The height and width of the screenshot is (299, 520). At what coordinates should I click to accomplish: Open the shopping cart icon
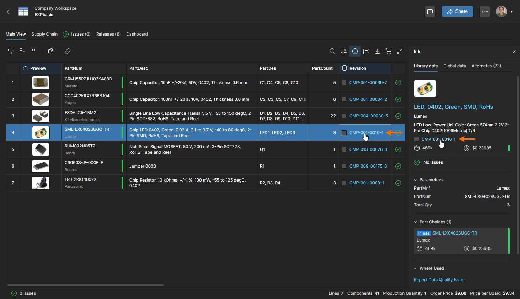coord(389,51)
